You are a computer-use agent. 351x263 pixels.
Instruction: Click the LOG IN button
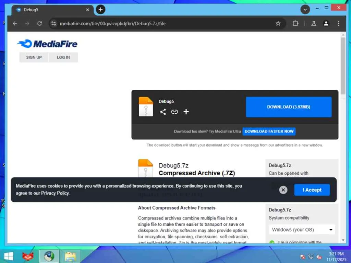pyautogui.click(x=63, y=58)
